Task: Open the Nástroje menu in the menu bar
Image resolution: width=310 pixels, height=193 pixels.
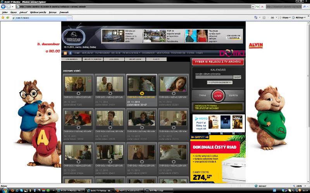Action: pyautogui.click(x=53, y=12)
